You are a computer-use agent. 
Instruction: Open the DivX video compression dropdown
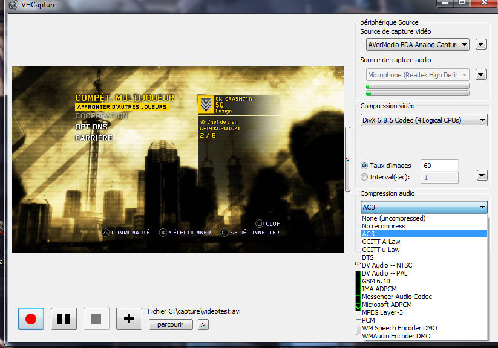point(424,120)
